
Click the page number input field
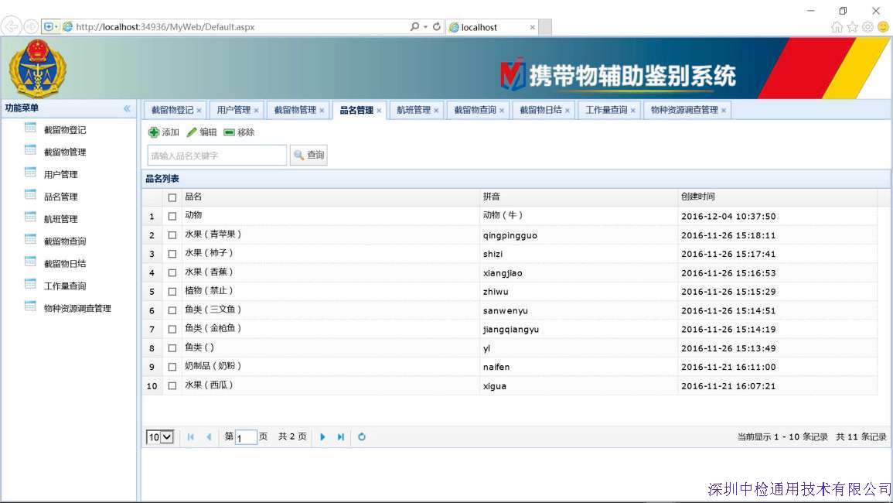click(x=246, y=437)
